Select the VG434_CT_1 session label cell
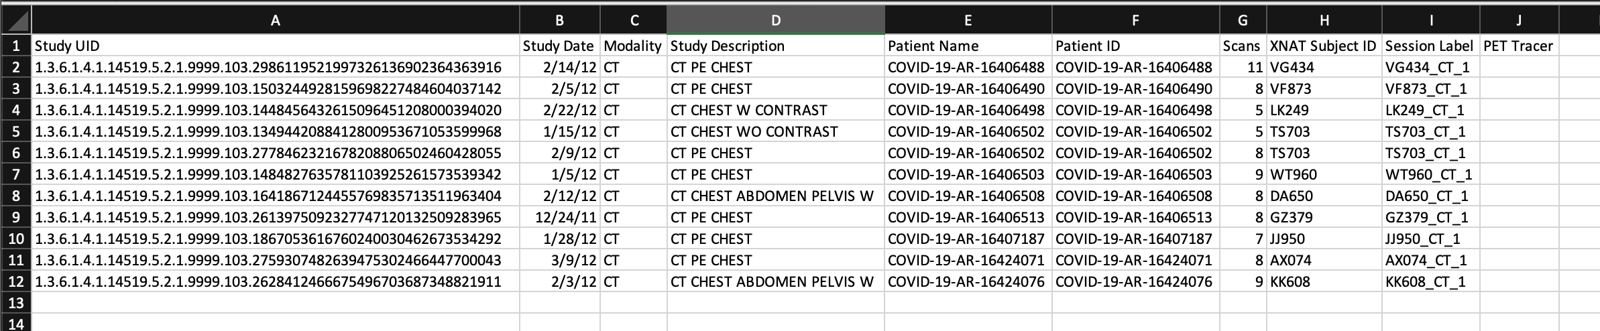This screenshot has height=331, width=1600. (x=1430, y=68)
